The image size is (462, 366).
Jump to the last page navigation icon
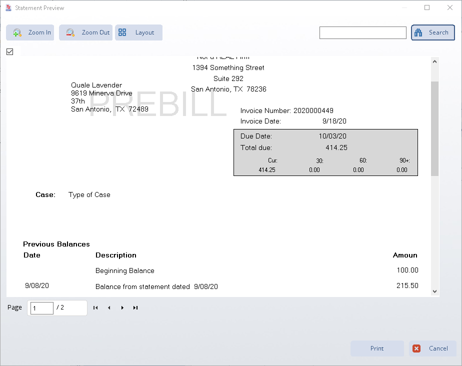tap(135, 307)
